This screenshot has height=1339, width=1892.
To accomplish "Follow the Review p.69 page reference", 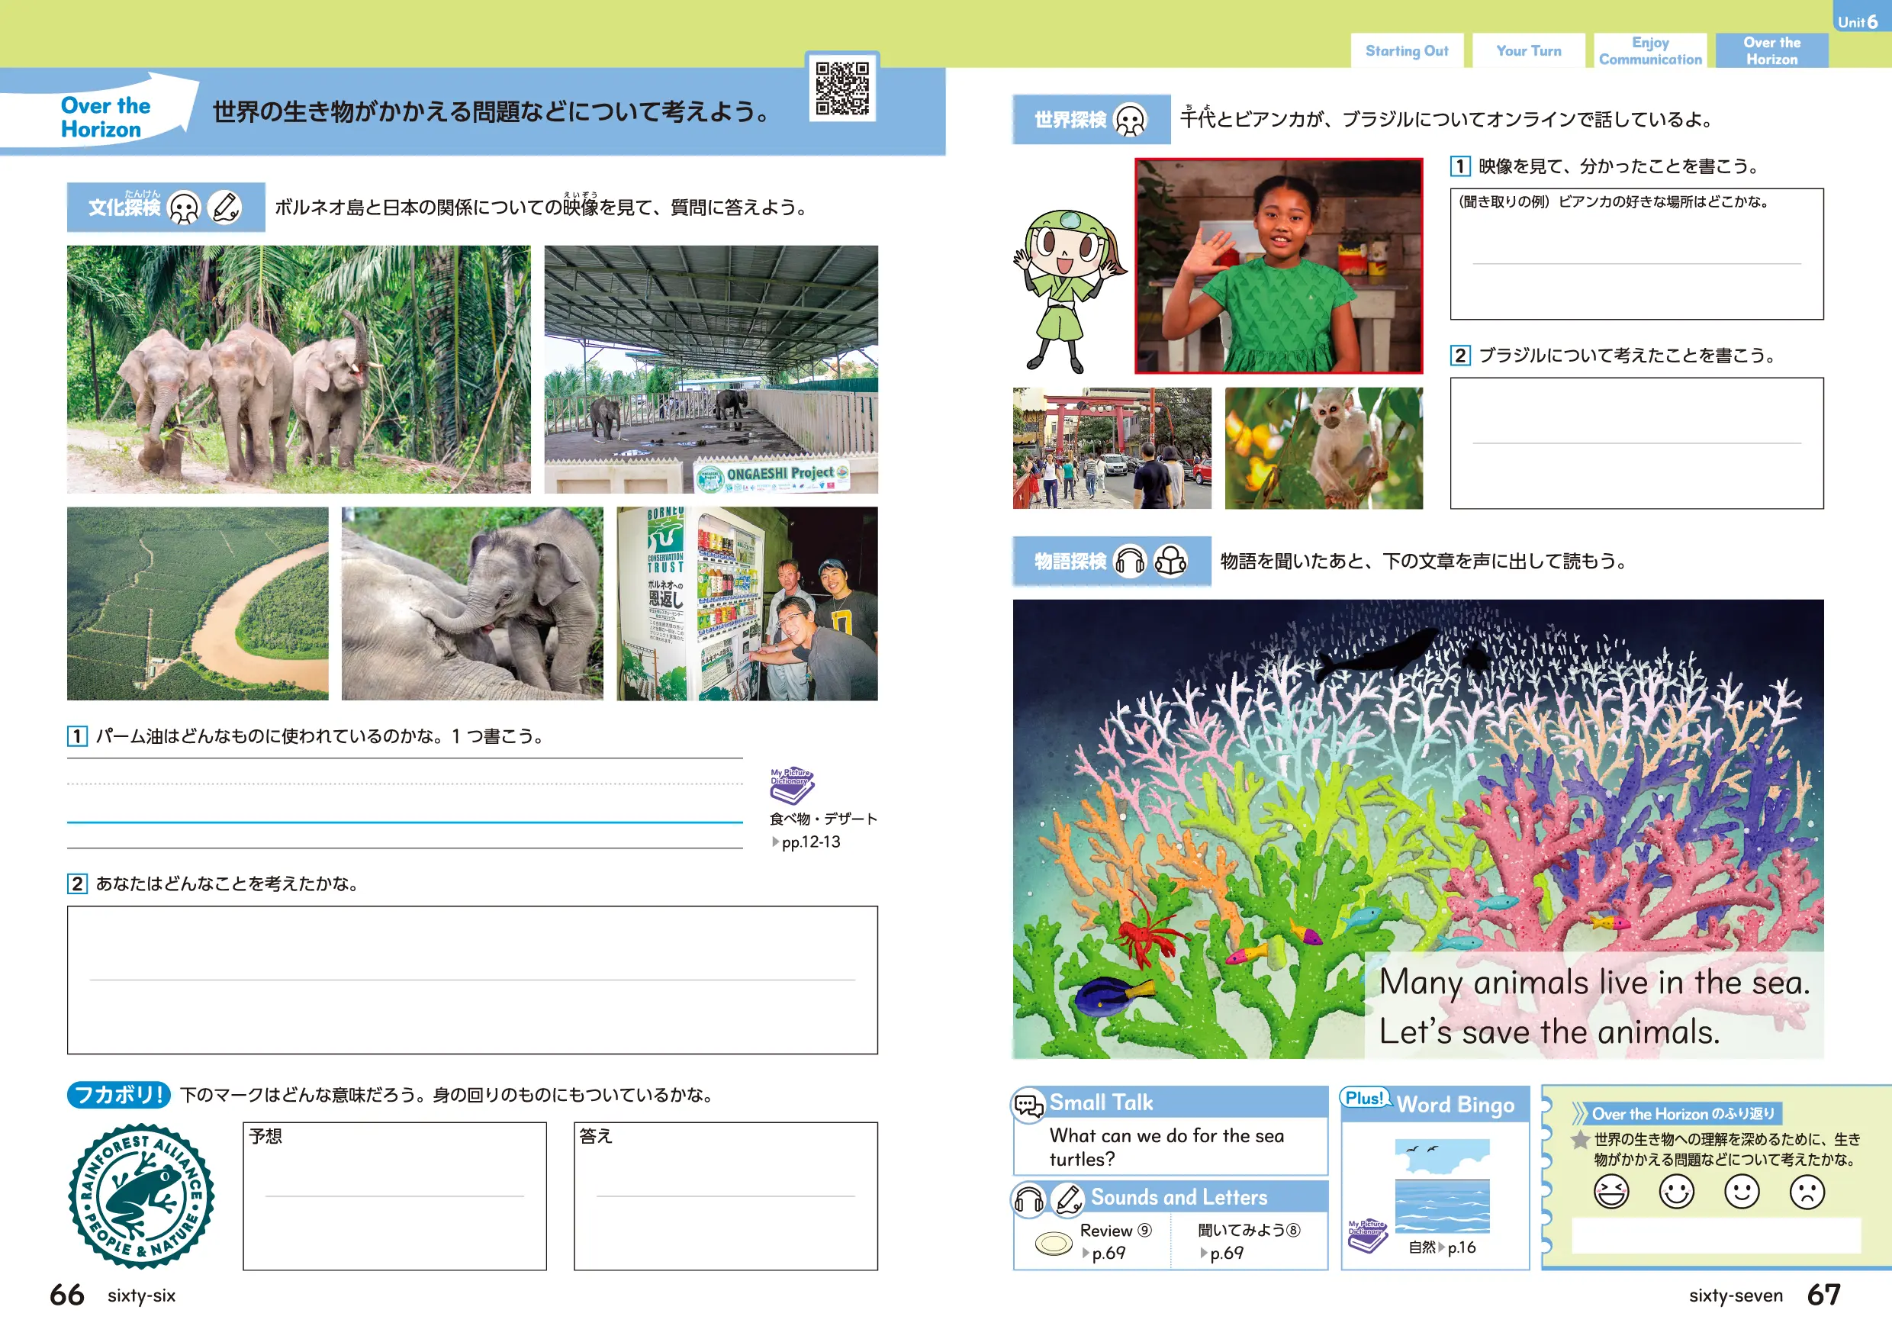I will pos(1107,1253).
